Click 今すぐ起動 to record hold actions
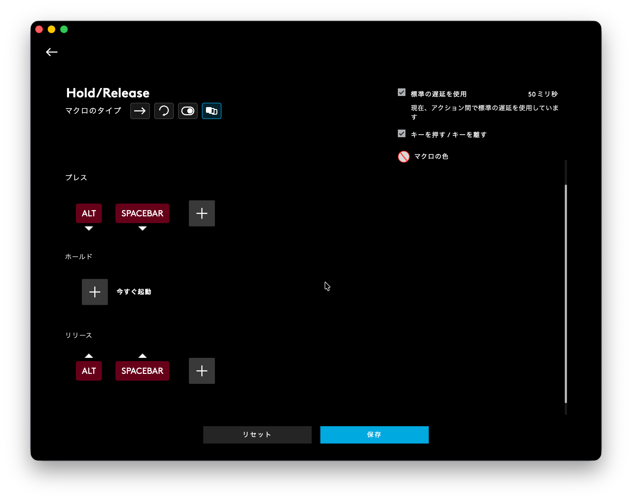Screen dimensions: 632x501 pyautogui.click(x=133, y=292)
